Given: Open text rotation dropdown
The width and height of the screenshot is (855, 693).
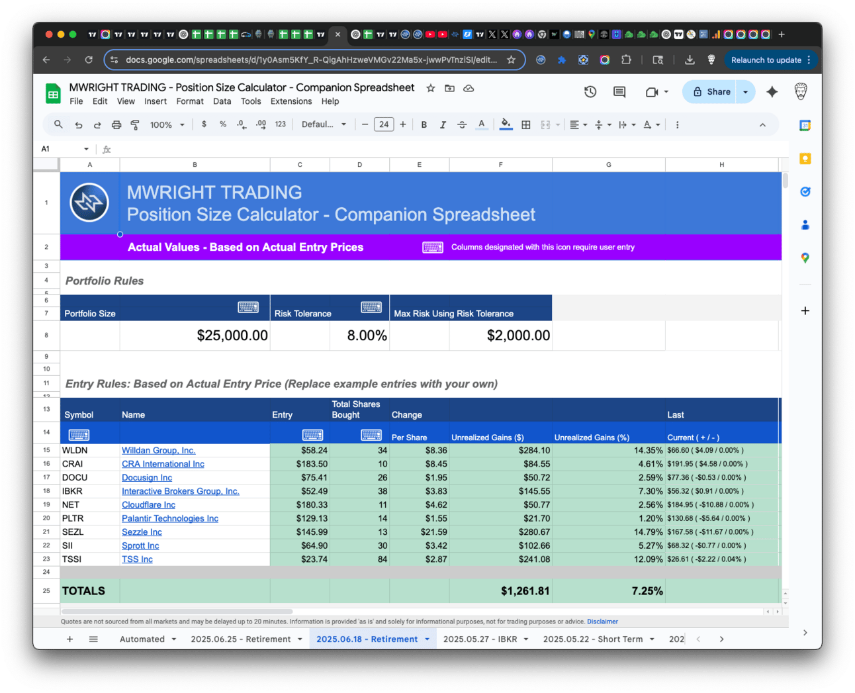Looking at the screenshot, I should [652, 124].
